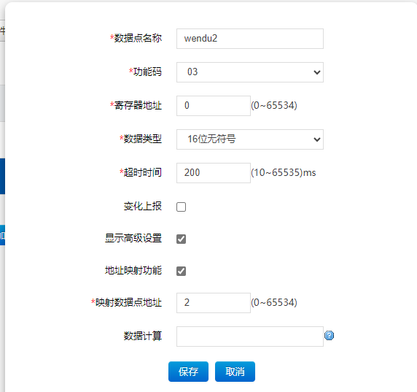Click the chevron arrow of 功能码 select
Viewport: 417px width, 392px height.
point(316,72)
